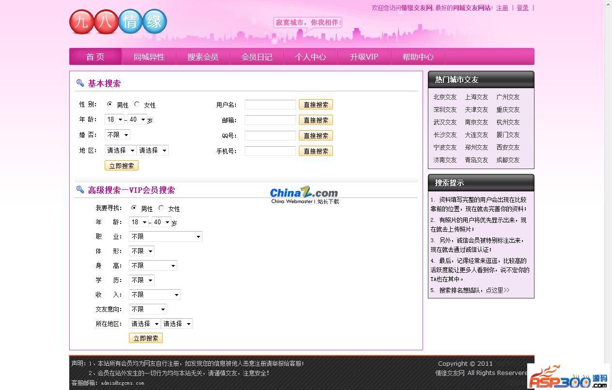Click 直接搜索 button next to 用户名
Screen dimensions: 612x390
[x=316, y=105]
